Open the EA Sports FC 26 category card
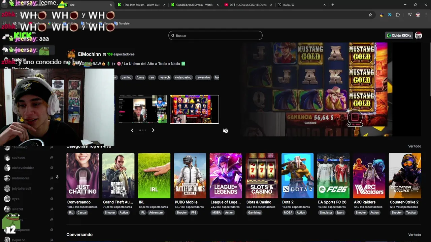 pyautogui.click(x=333, y=176)
